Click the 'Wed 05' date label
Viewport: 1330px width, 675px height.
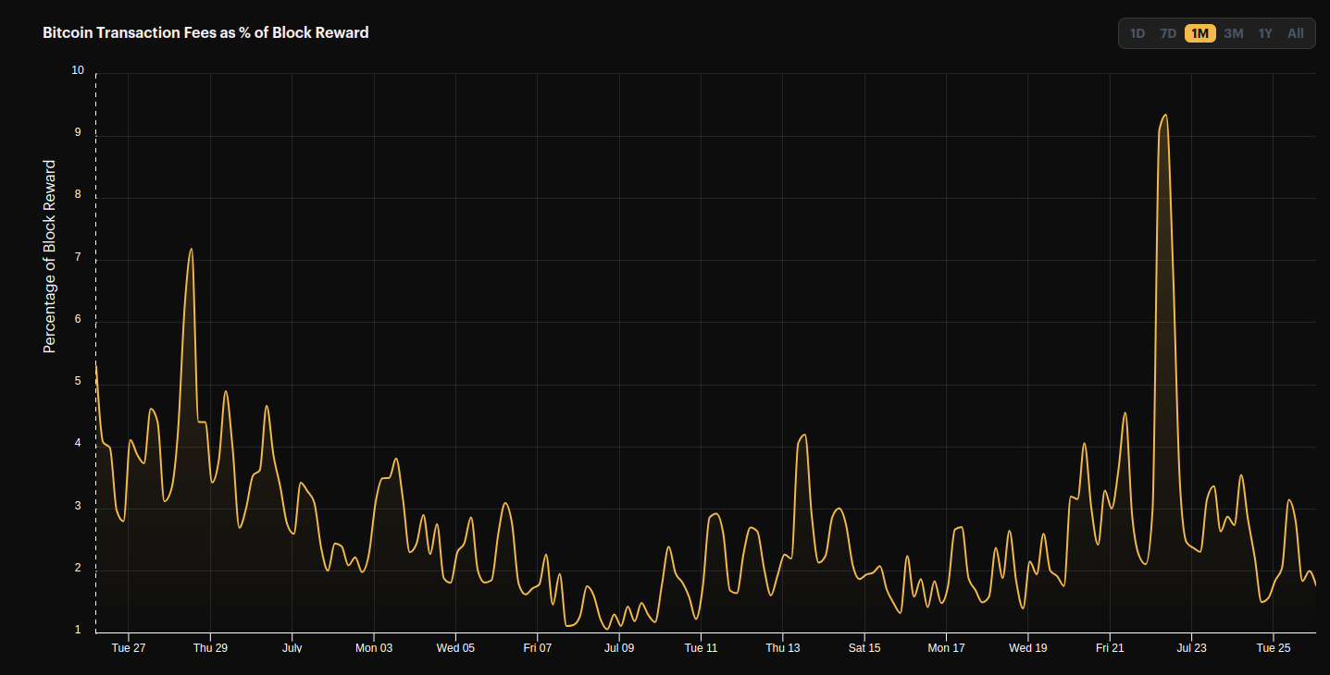(x=455, y=648)
